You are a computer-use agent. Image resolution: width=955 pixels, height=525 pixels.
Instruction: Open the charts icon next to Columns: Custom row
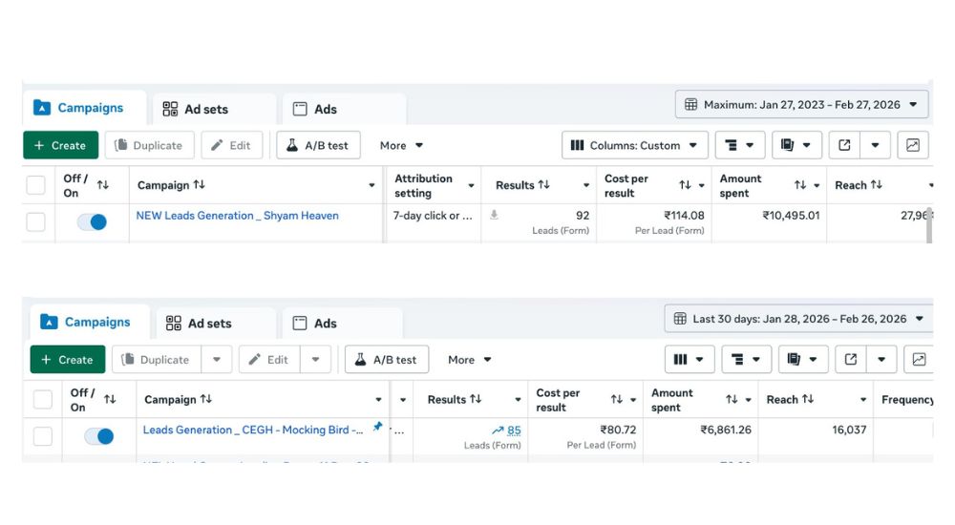coord(912,145)
